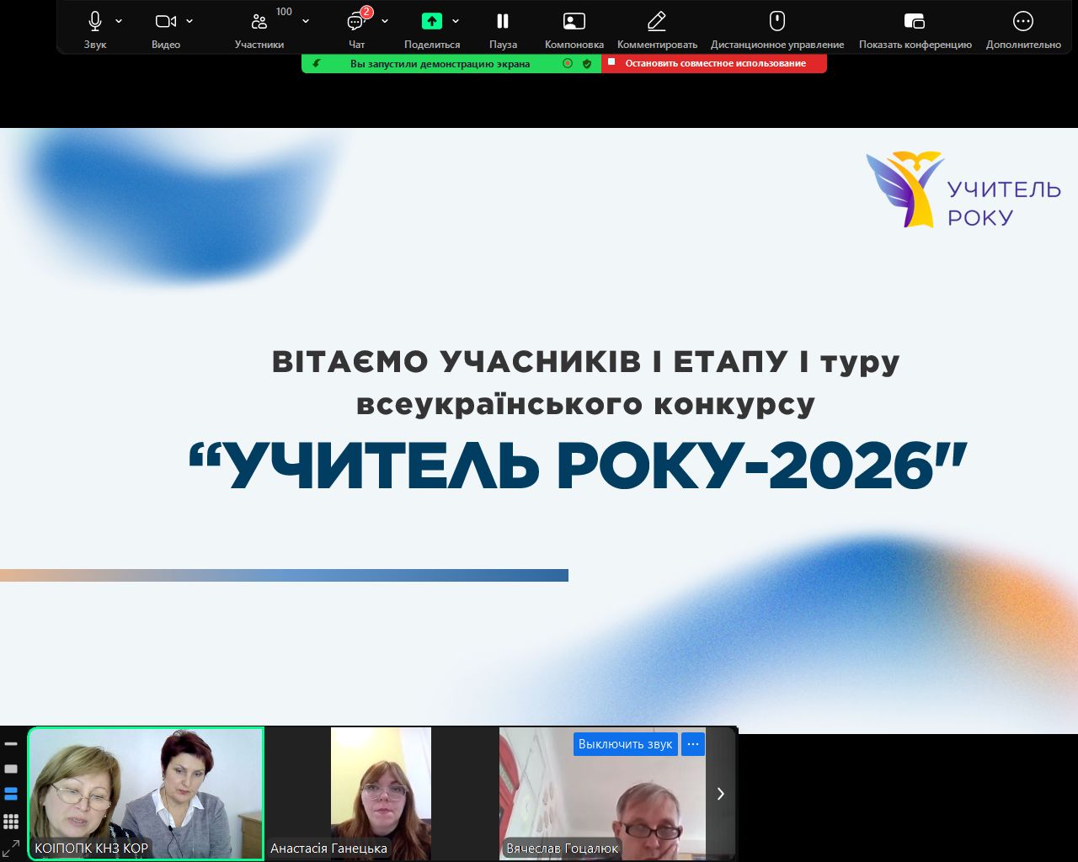1078x862 pixels.
Task: Open the Комментировать annotate tool
Action: click(656, 22)
